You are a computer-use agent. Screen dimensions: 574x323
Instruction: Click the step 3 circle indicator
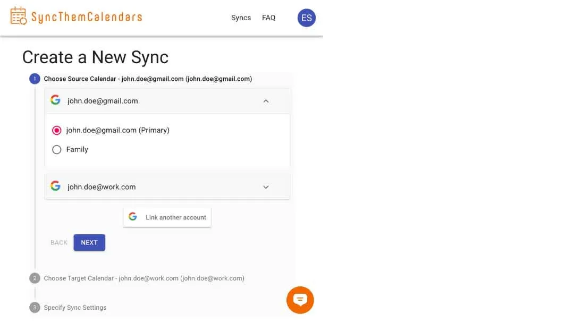35,307
